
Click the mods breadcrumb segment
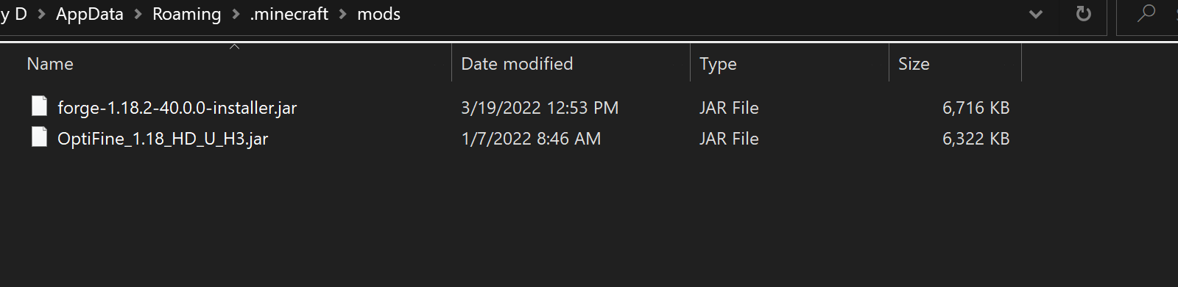379,14
